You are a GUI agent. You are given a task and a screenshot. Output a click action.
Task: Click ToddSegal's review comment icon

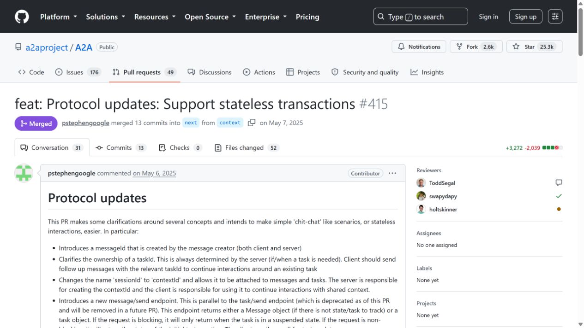pyautogui.click(x=559, y=183)
